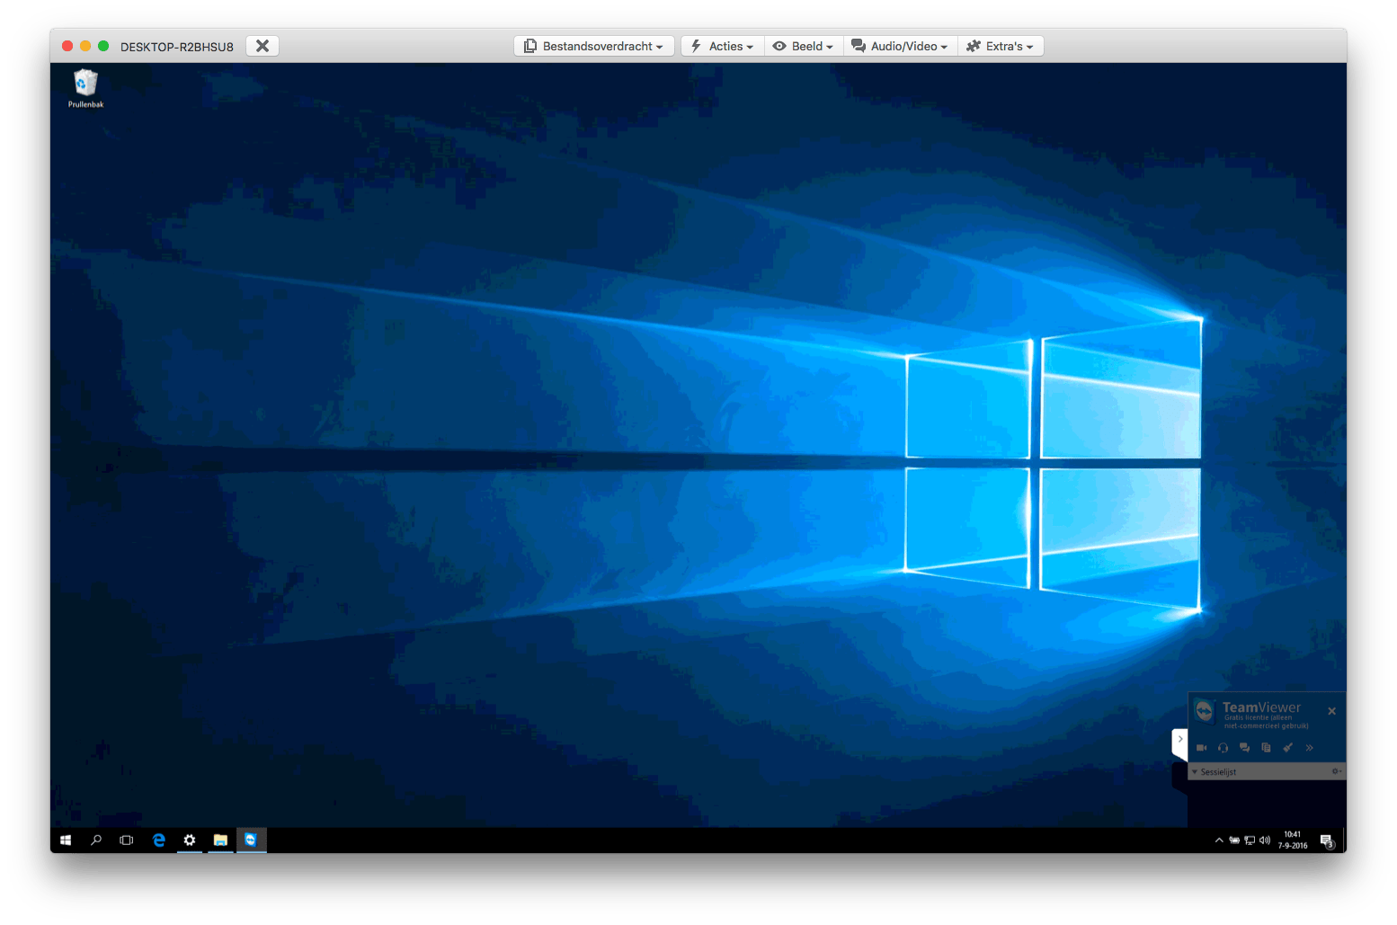Click the TeamViewer taskbar icon
Viewport: 1397px width, 925px height.
251,841
